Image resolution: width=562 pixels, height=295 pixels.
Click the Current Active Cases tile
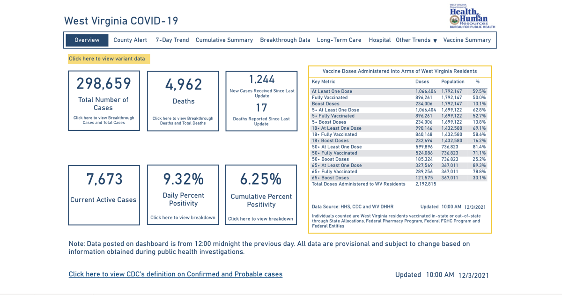coord(104,195)
